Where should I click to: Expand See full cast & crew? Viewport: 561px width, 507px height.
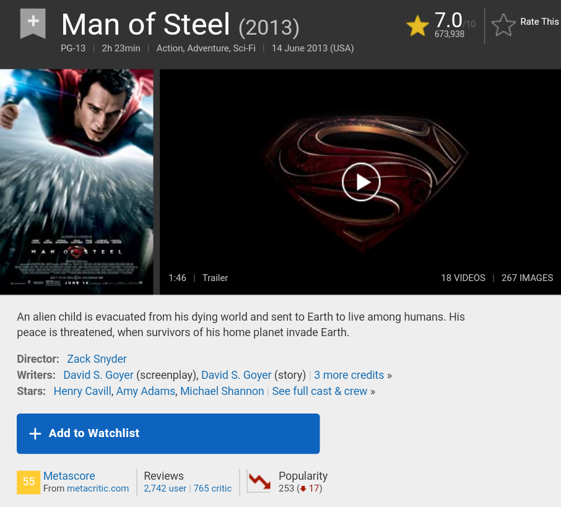point(320,391)
